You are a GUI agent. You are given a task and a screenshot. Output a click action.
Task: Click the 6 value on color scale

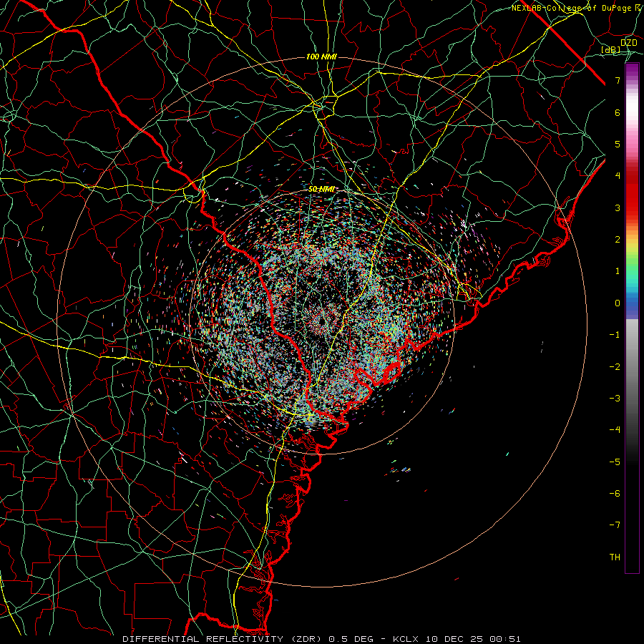click(x=618, y=112)
